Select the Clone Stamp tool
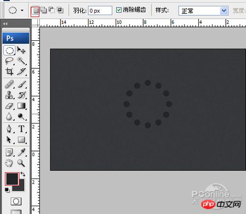 [x=9, y=95]
